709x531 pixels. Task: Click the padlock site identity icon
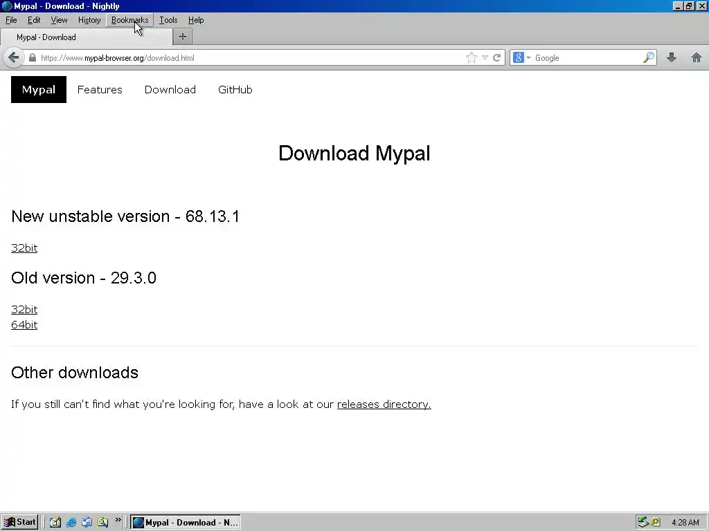click(x=32, y=58)
